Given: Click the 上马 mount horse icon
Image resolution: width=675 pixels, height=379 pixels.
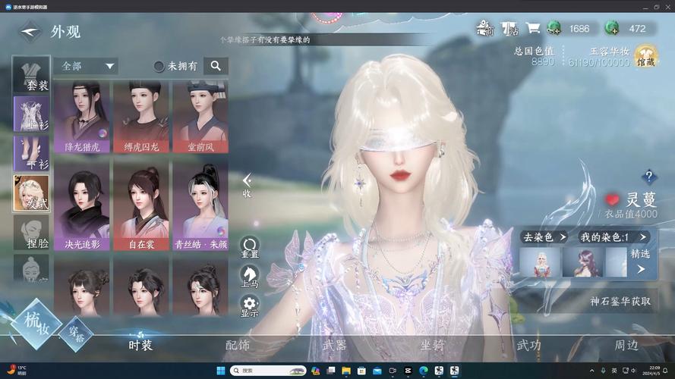Looking at the screenshot, I should click(249, 277).
